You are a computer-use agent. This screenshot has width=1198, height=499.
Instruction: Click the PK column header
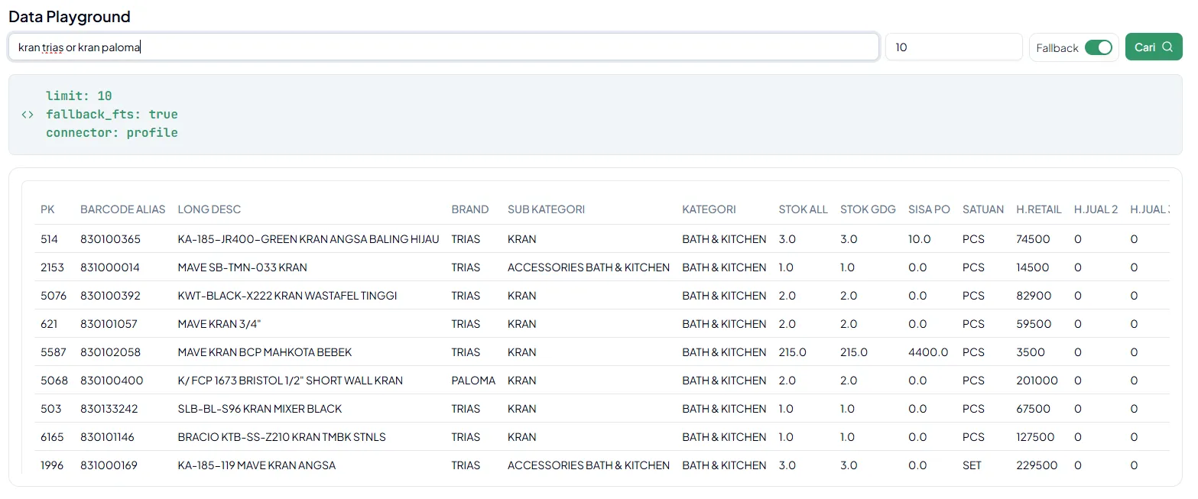coord(47,209)
